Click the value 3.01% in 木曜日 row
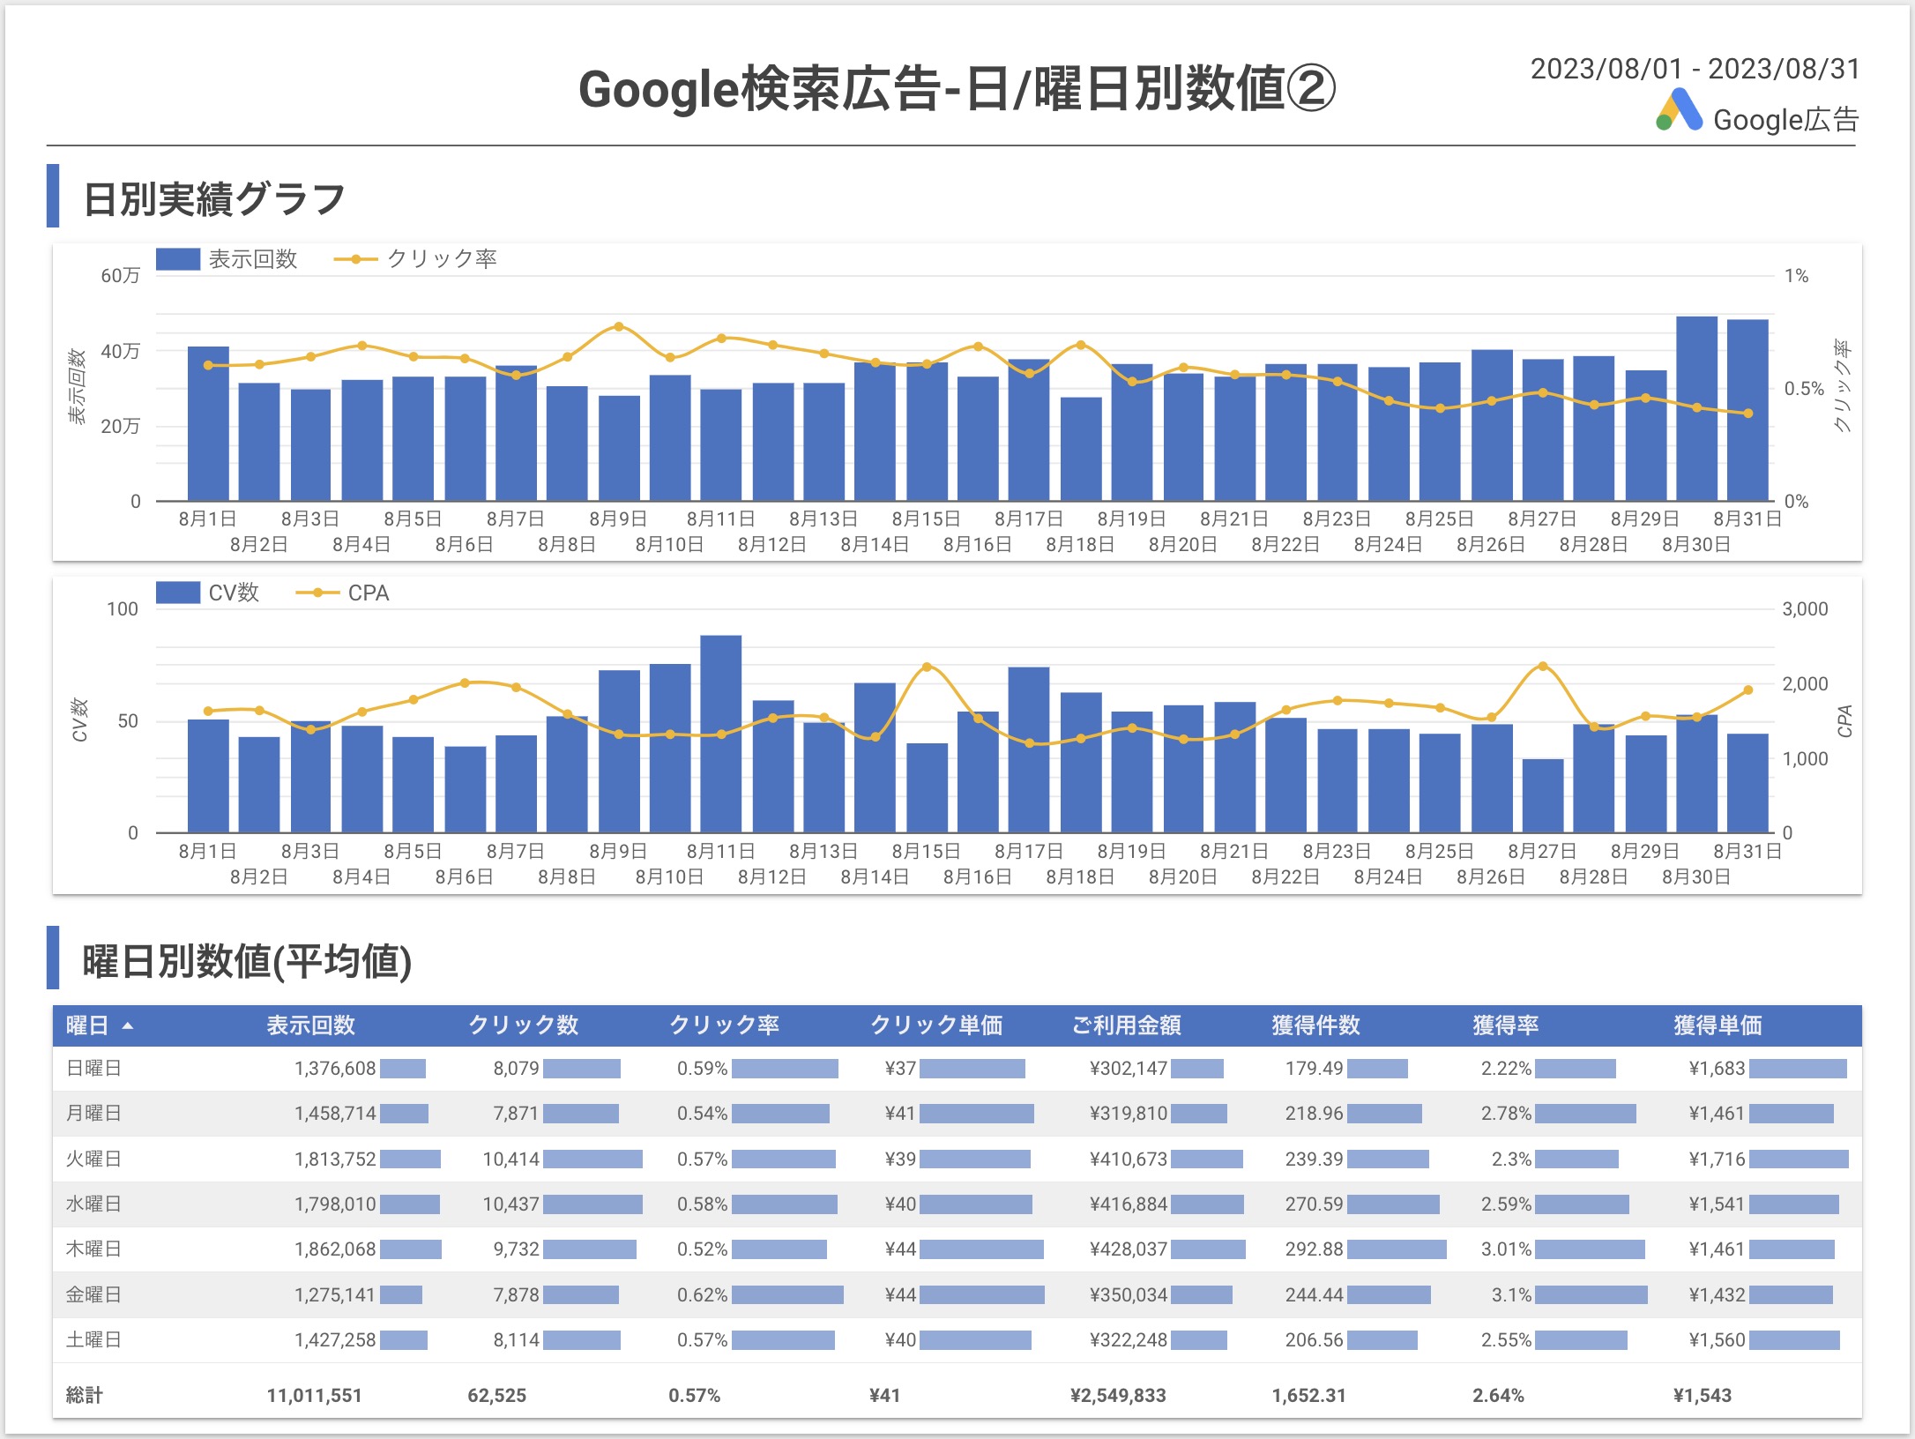This screenshot has height=1439, width=1915. [1507, 1249]
